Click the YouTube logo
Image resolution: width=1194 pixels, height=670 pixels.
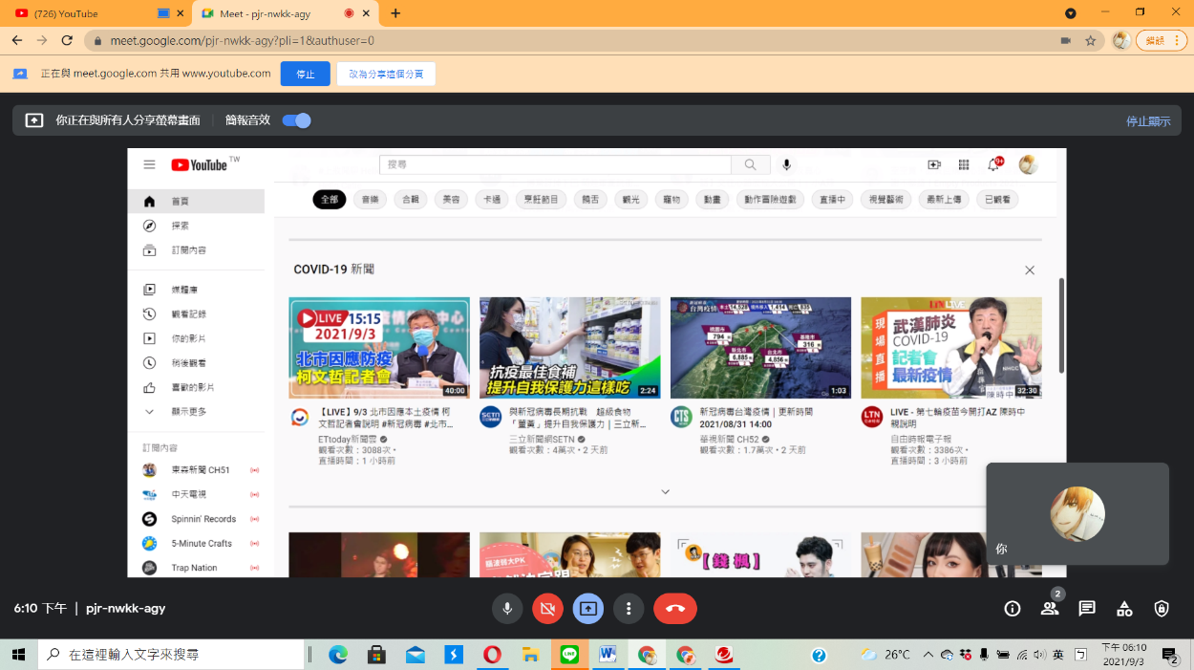(199, 164)
